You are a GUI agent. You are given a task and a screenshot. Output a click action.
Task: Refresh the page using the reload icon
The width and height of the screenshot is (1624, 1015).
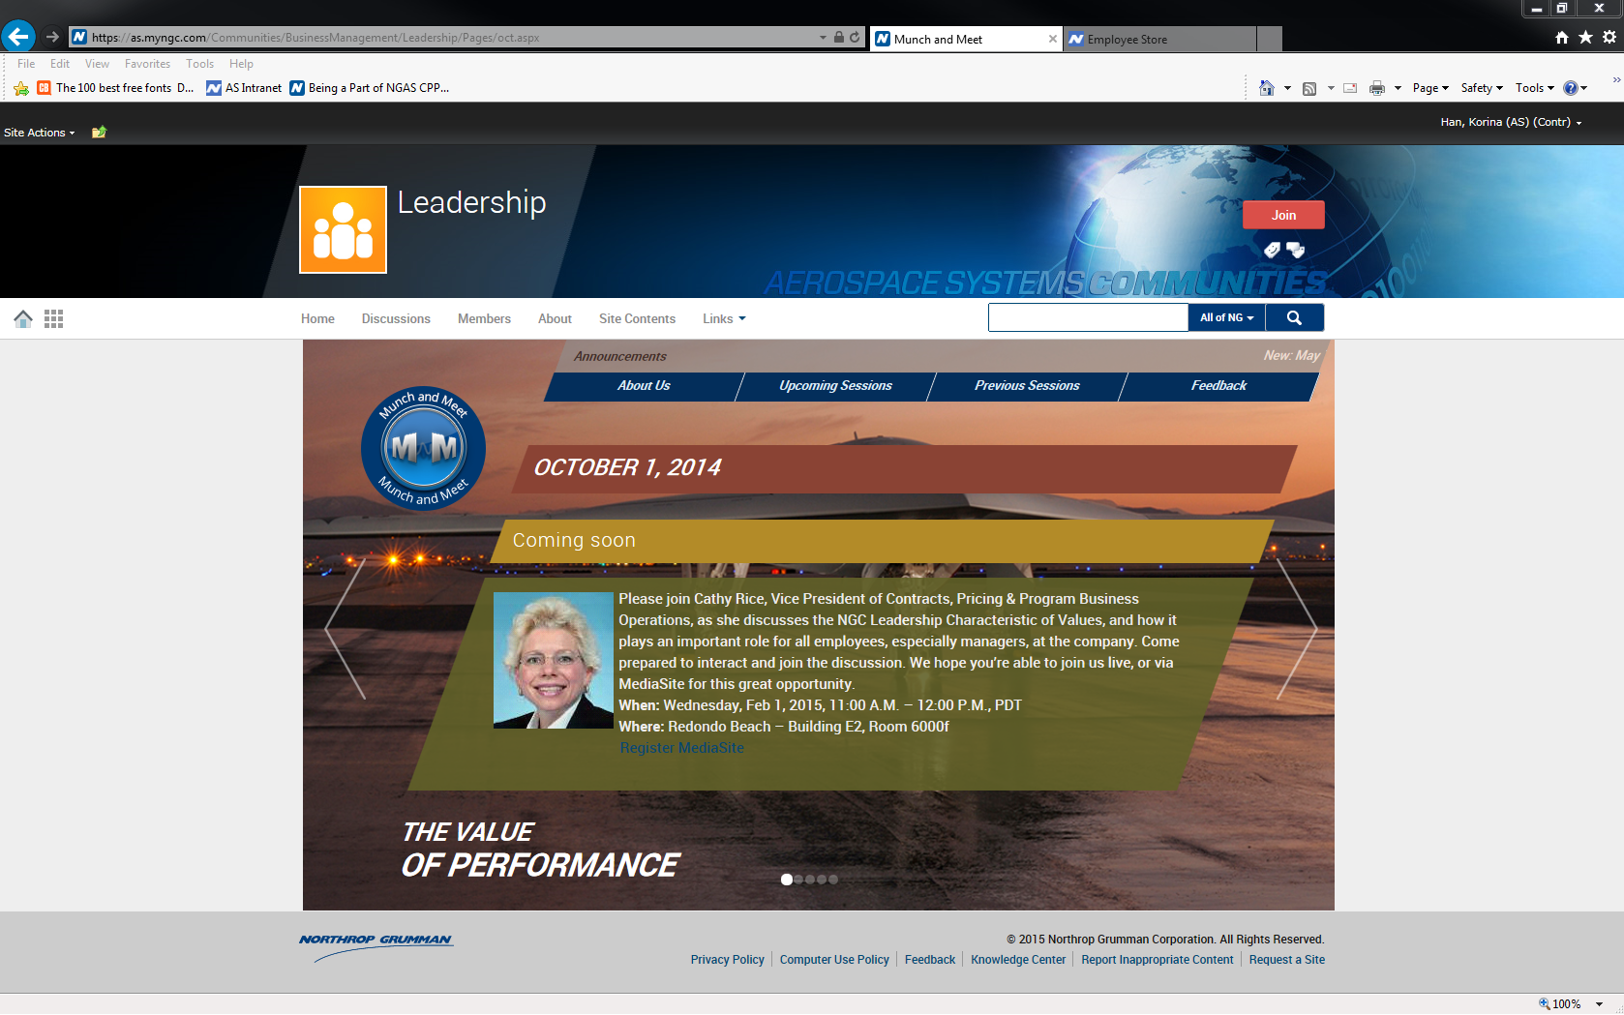pos(855,38)
